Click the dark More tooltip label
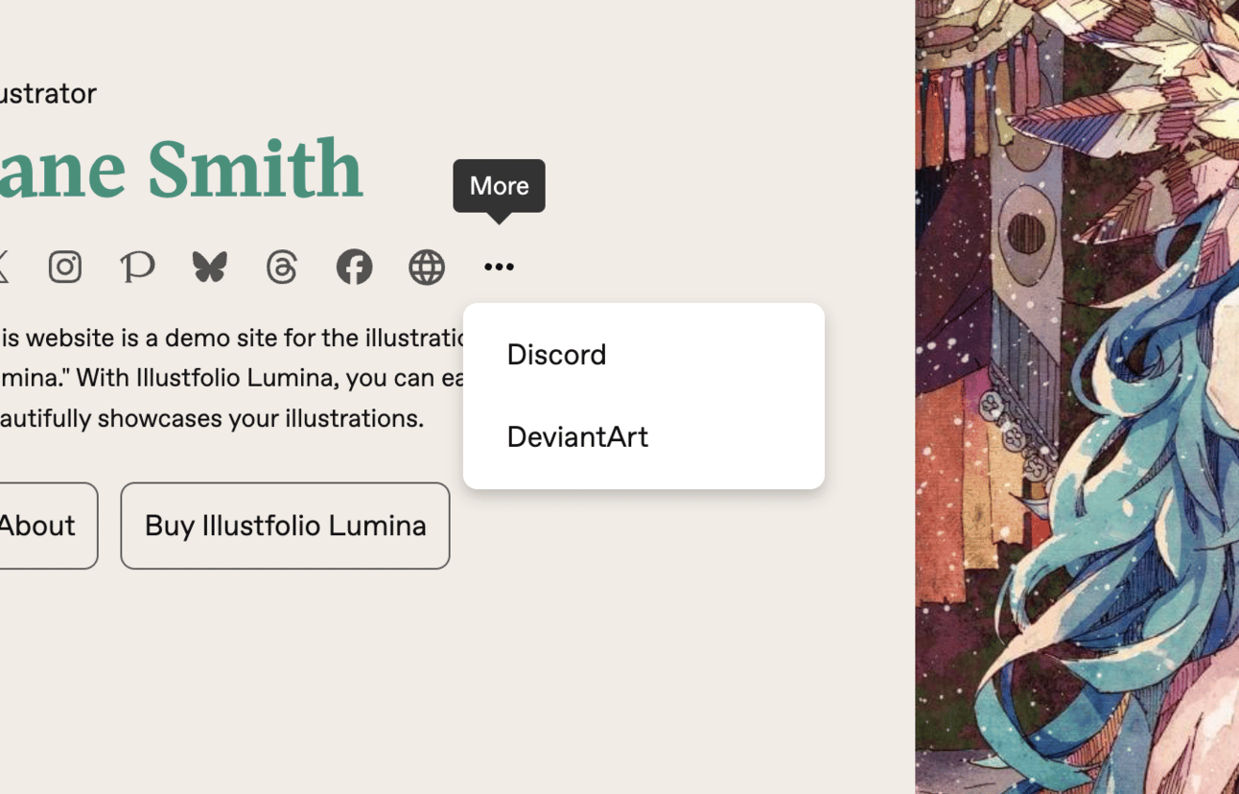Viewport: 1239px width, 794px height. pos(499,186)
